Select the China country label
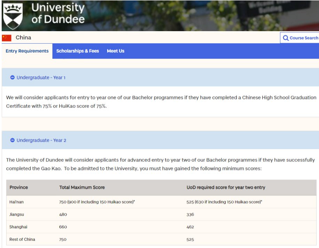This screenshot has width=319, height=248. point(23,37)
